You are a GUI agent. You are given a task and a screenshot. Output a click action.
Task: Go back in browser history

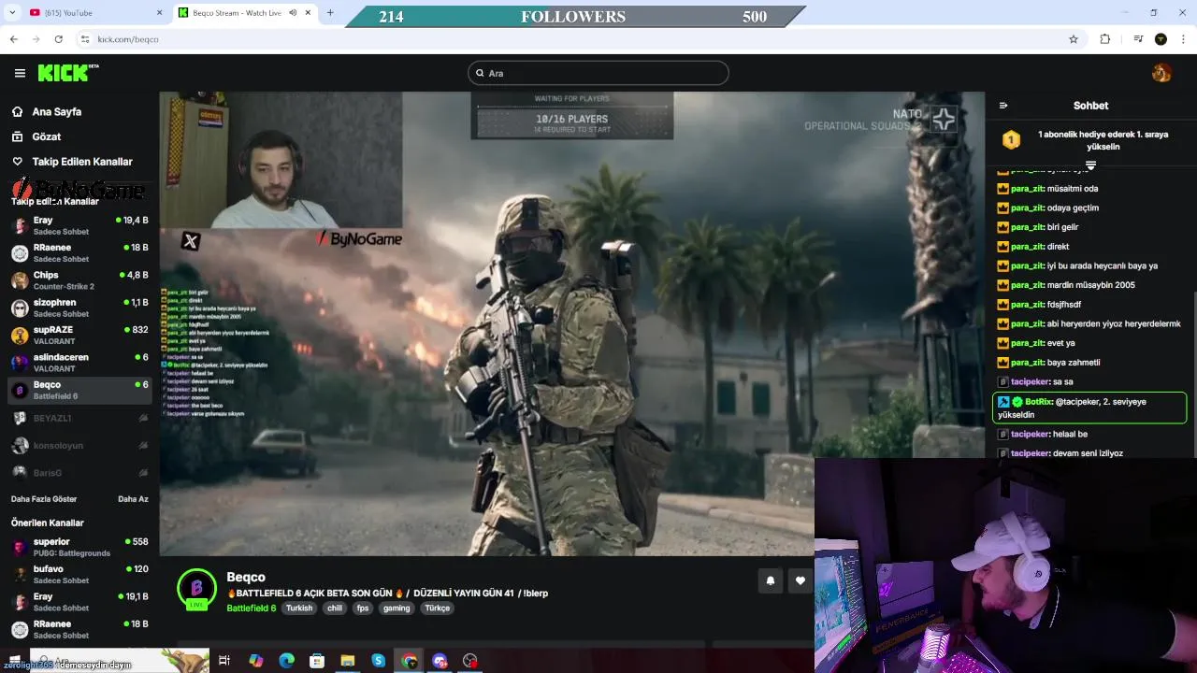[13, 39]
